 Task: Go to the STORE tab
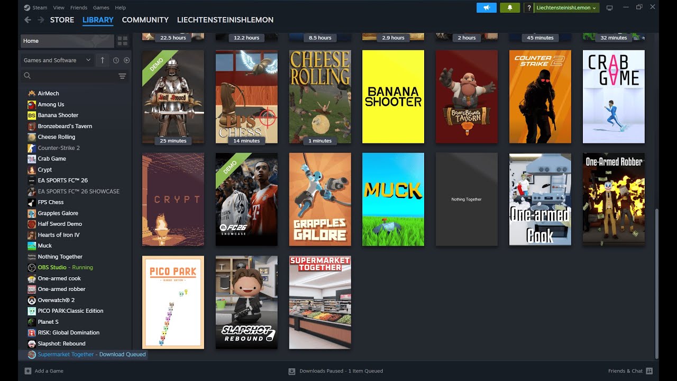point(62,20)
